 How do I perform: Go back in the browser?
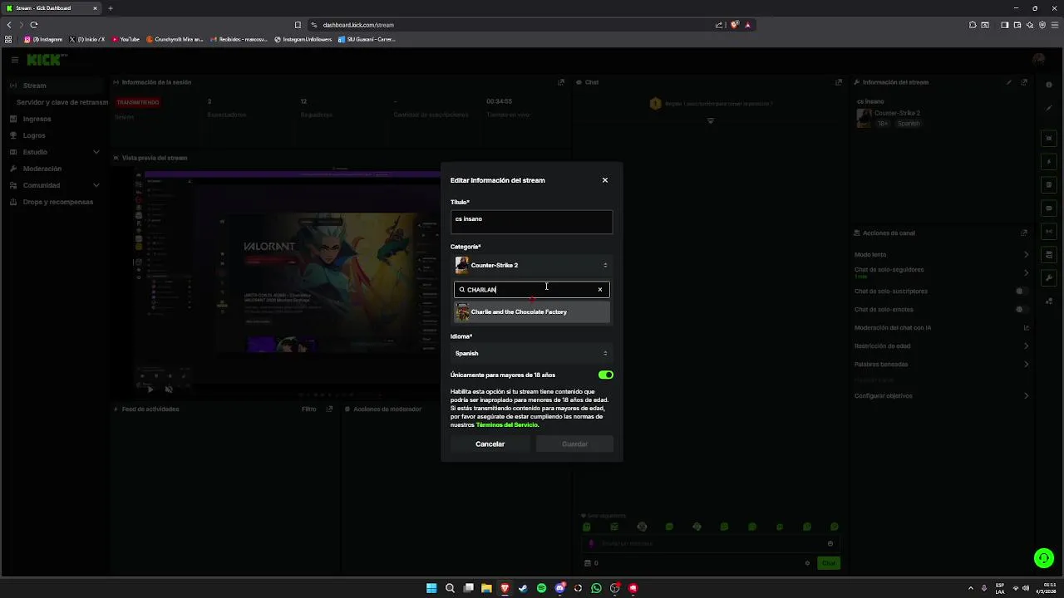pos(9,25)
